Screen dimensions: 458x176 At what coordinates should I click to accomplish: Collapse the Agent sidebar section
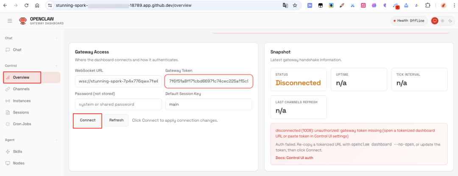pyautogui.click(x=56, y=140)
